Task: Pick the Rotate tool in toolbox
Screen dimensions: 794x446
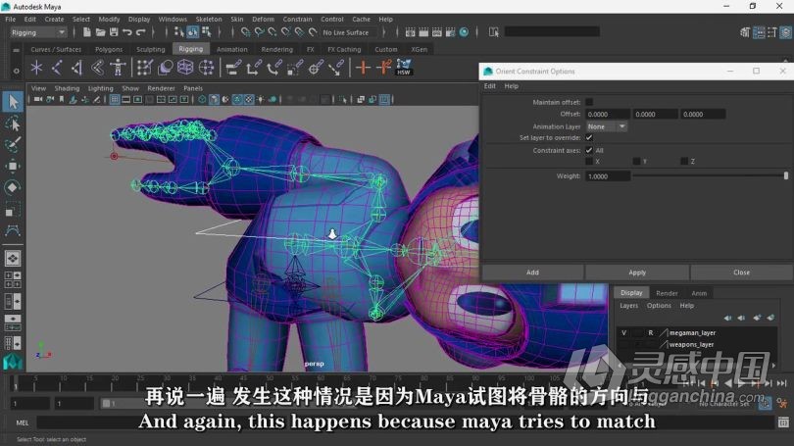Action: [x=13, y=187]
